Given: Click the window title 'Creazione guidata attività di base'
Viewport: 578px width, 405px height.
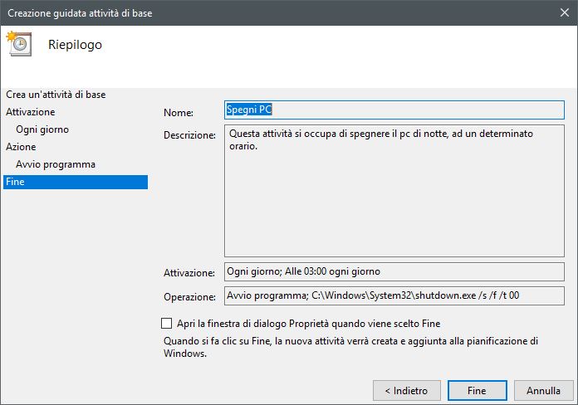Looking at the screenshot, I should [x=80, y=13].
